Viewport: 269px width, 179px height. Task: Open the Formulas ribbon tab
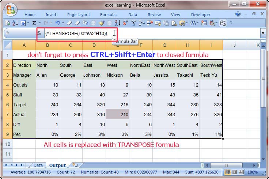coord(109,15)
